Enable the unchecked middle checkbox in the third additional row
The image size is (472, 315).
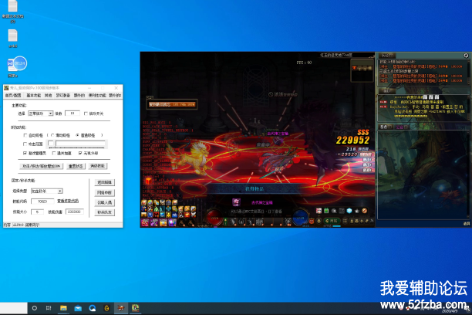pos(54,153)
